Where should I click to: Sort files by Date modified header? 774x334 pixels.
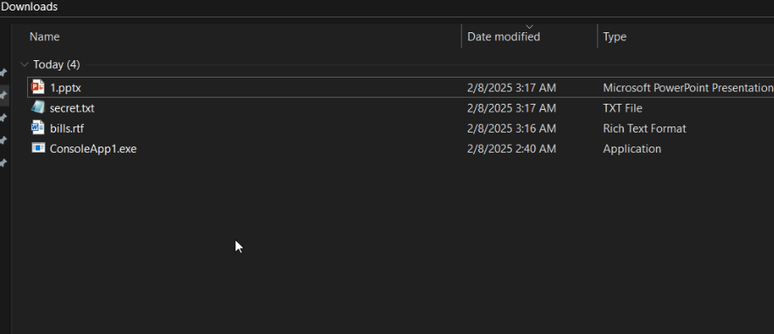click(x=504, y=37)
